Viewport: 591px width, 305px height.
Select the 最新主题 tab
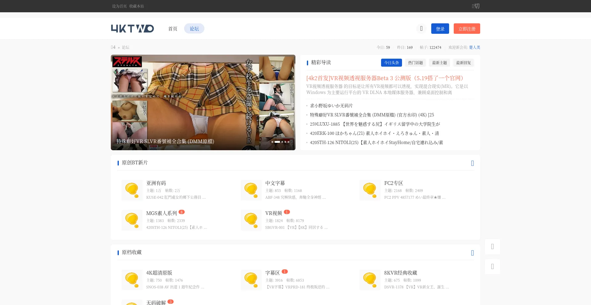(440, 63)
